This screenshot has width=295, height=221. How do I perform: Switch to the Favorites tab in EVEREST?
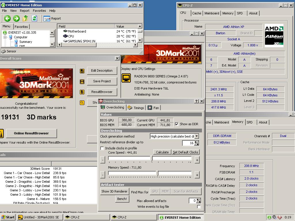point(21,27)
